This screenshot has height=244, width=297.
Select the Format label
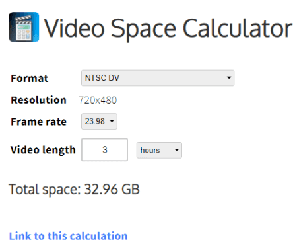(x=30, y=78)
